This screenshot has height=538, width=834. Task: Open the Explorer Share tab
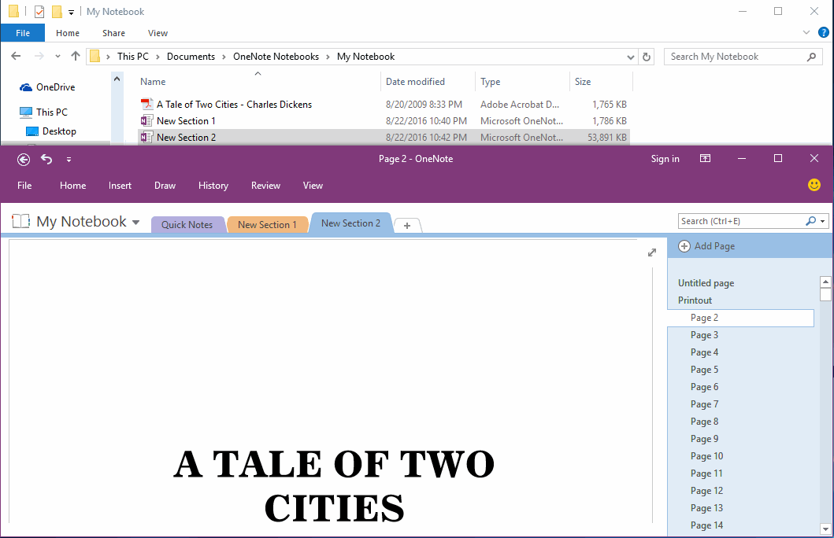pyautogui.click(x=114, y=33)
